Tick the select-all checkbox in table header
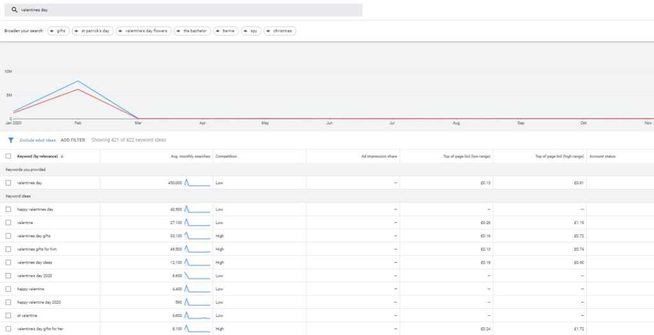654x335 pixels. tap(8, 156)
